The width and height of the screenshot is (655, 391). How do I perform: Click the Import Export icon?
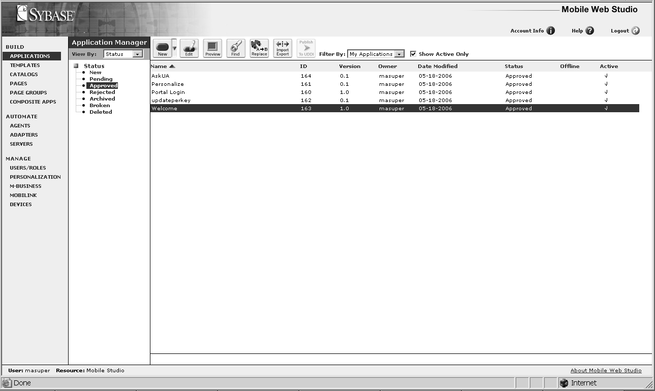[283, 48]
